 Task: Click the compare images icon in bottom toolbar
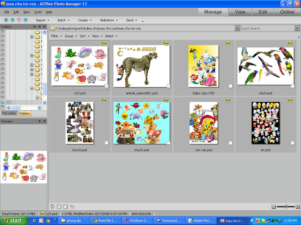click(x=72, y=207)
